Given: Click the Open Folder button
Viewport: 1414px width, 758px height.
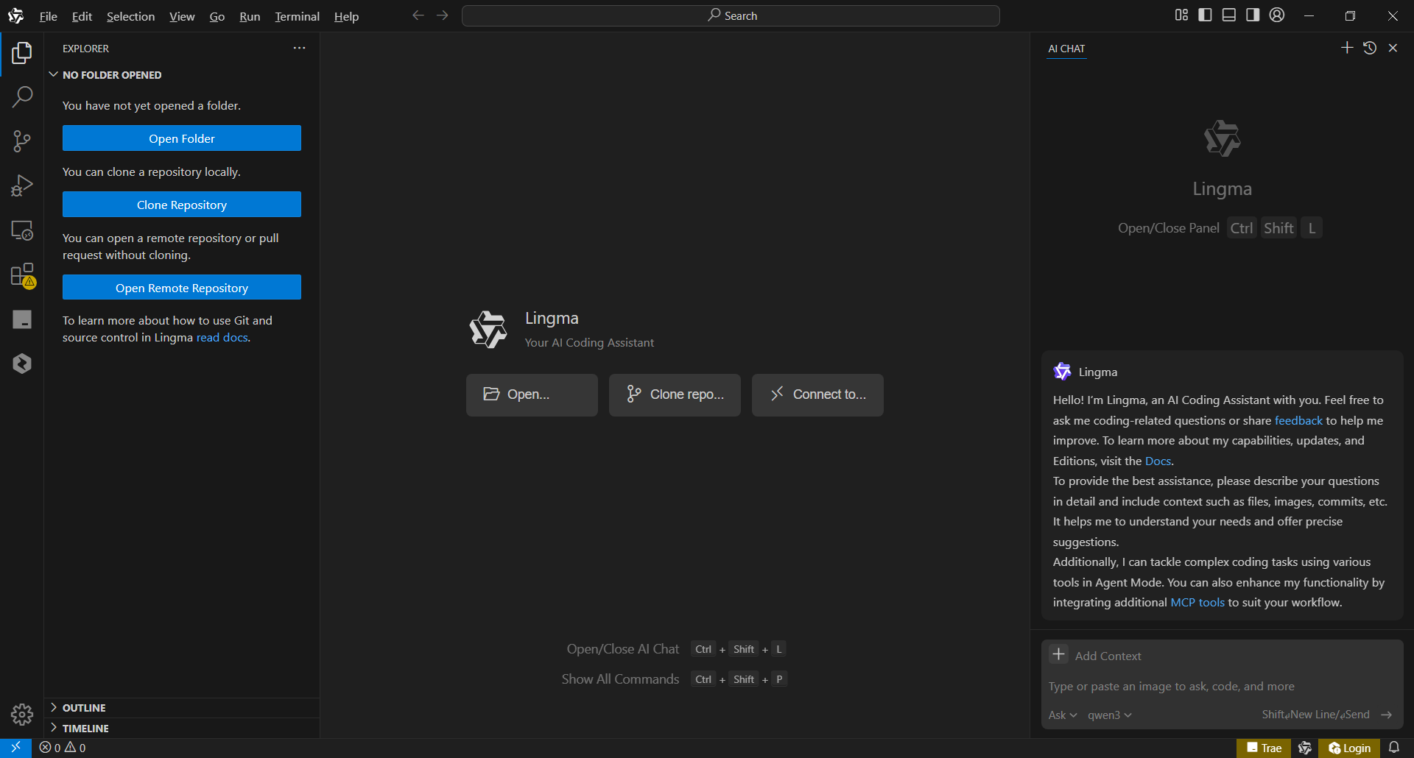Looking at the screenshot, I should 182,138.
